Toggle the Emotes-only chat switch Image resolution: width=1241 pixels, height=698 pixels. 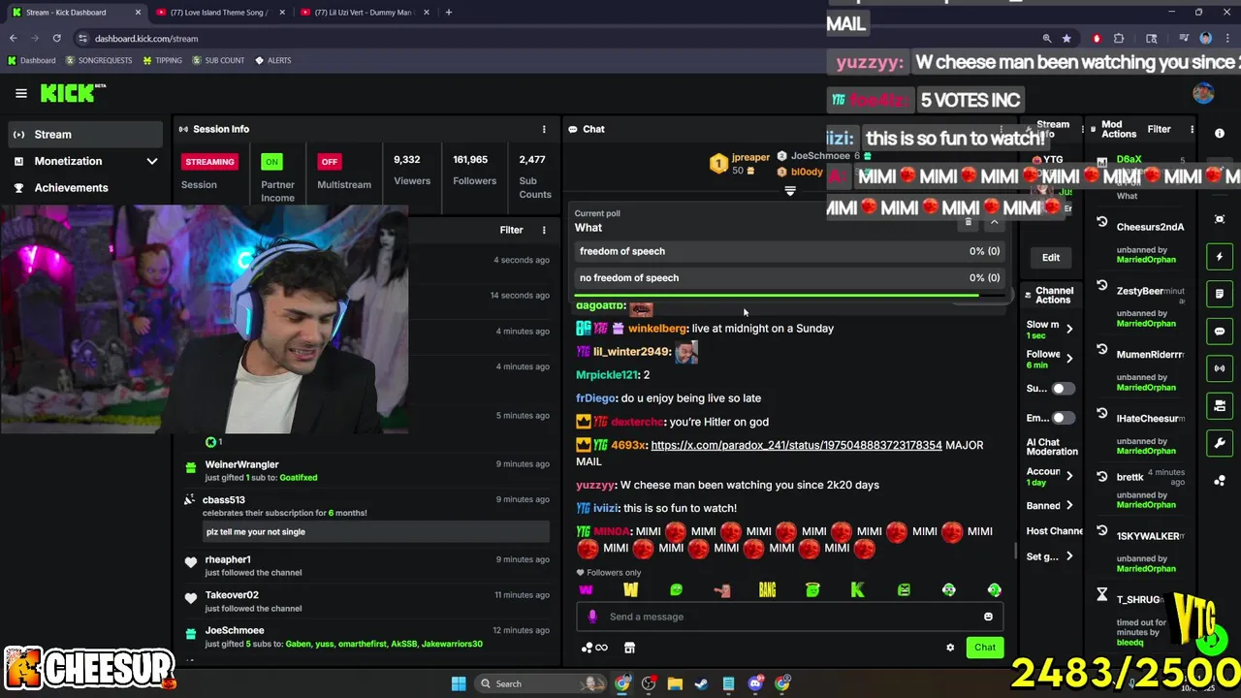click(x=1064, y=418)
